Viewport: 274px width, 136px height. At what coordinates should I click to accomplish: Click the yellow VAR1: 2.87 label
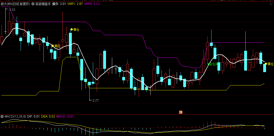[x=75, y=4]
